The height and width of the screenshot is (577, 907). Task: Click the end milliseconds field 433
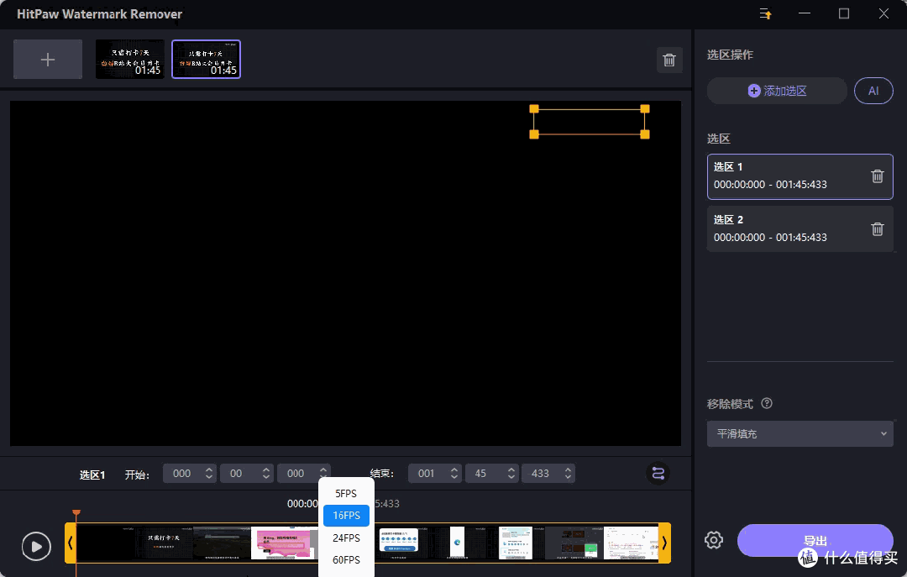[541, 474]
